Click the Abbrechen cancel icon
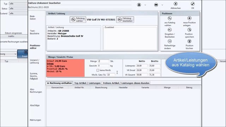 coord(176,4)
